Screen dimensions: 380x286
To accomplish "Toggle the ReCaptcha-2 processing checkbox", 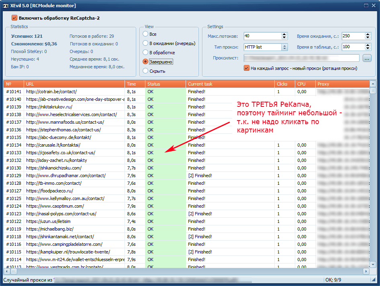I will pyautogui.click(x=14, y=18).
